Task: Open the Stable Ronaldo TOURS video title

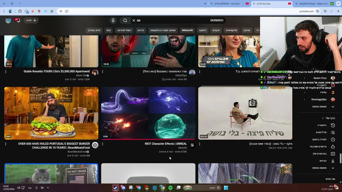Action: point(57,71)
